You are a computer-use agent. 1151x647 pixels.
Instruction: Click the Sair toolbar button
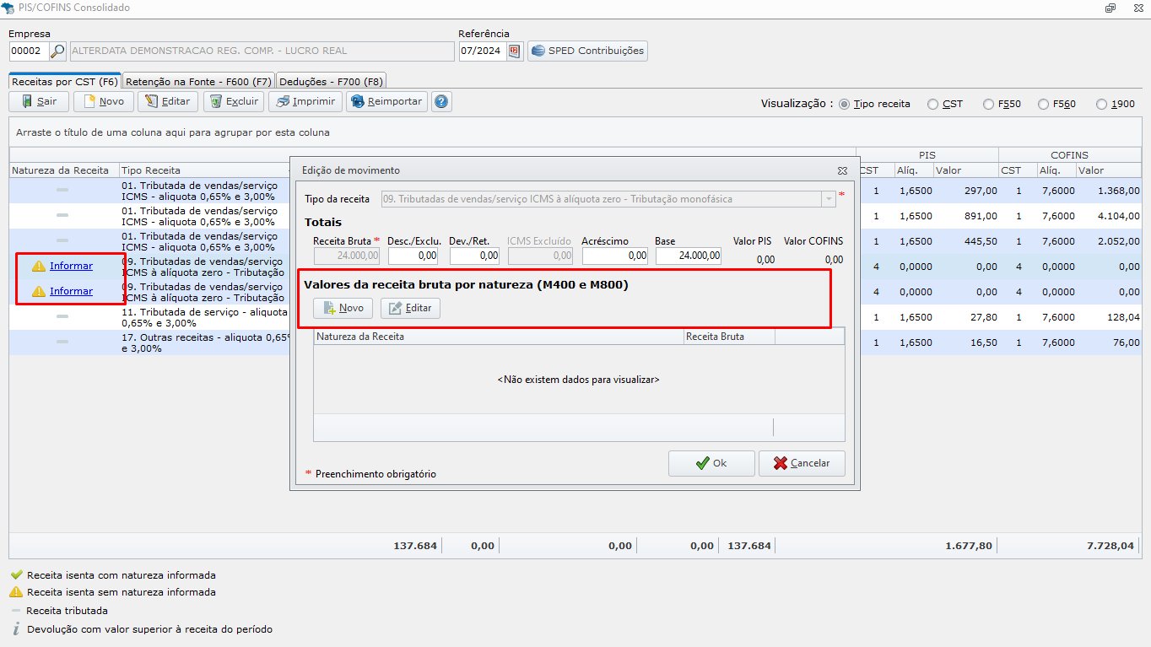pyautogui.click(x=38, y=102)
